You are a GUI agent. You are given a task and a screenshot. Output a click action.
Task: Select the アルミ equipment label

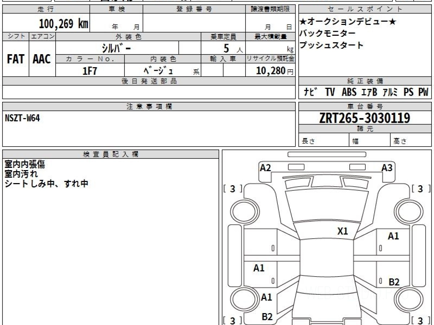coord(390,92)
